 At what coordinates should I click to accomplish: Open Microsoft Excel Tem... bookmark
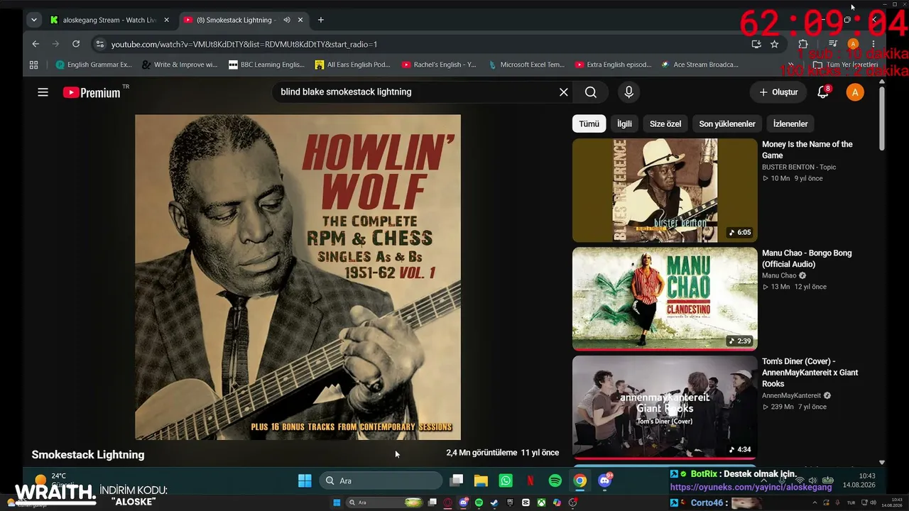tap(526, 65)
